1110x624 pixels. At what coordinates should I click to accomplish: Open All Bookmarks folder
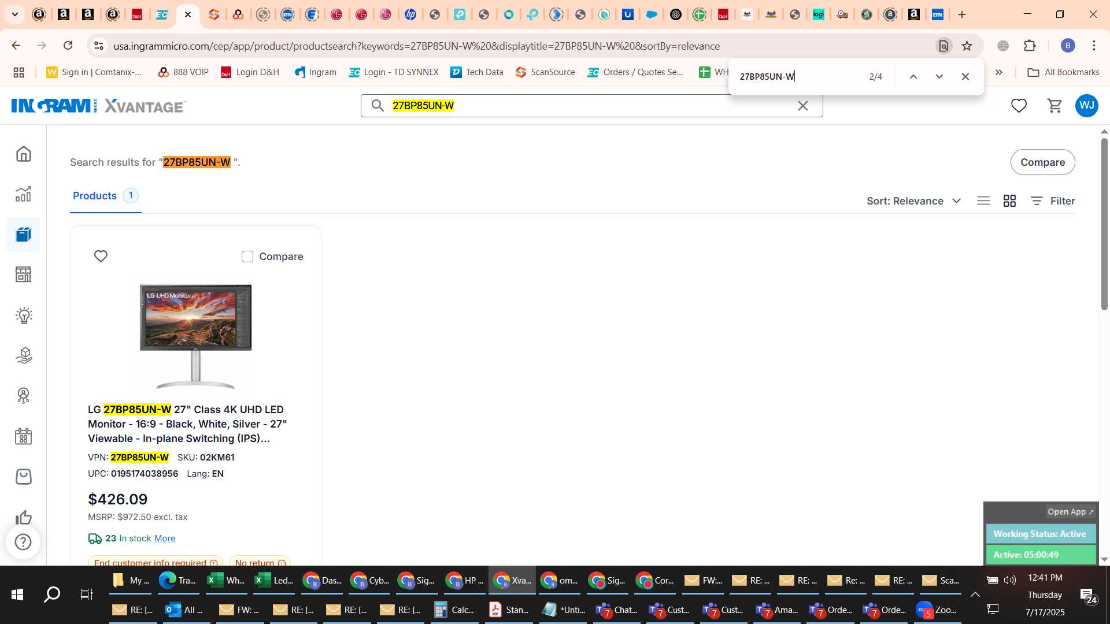point(1063,72)
